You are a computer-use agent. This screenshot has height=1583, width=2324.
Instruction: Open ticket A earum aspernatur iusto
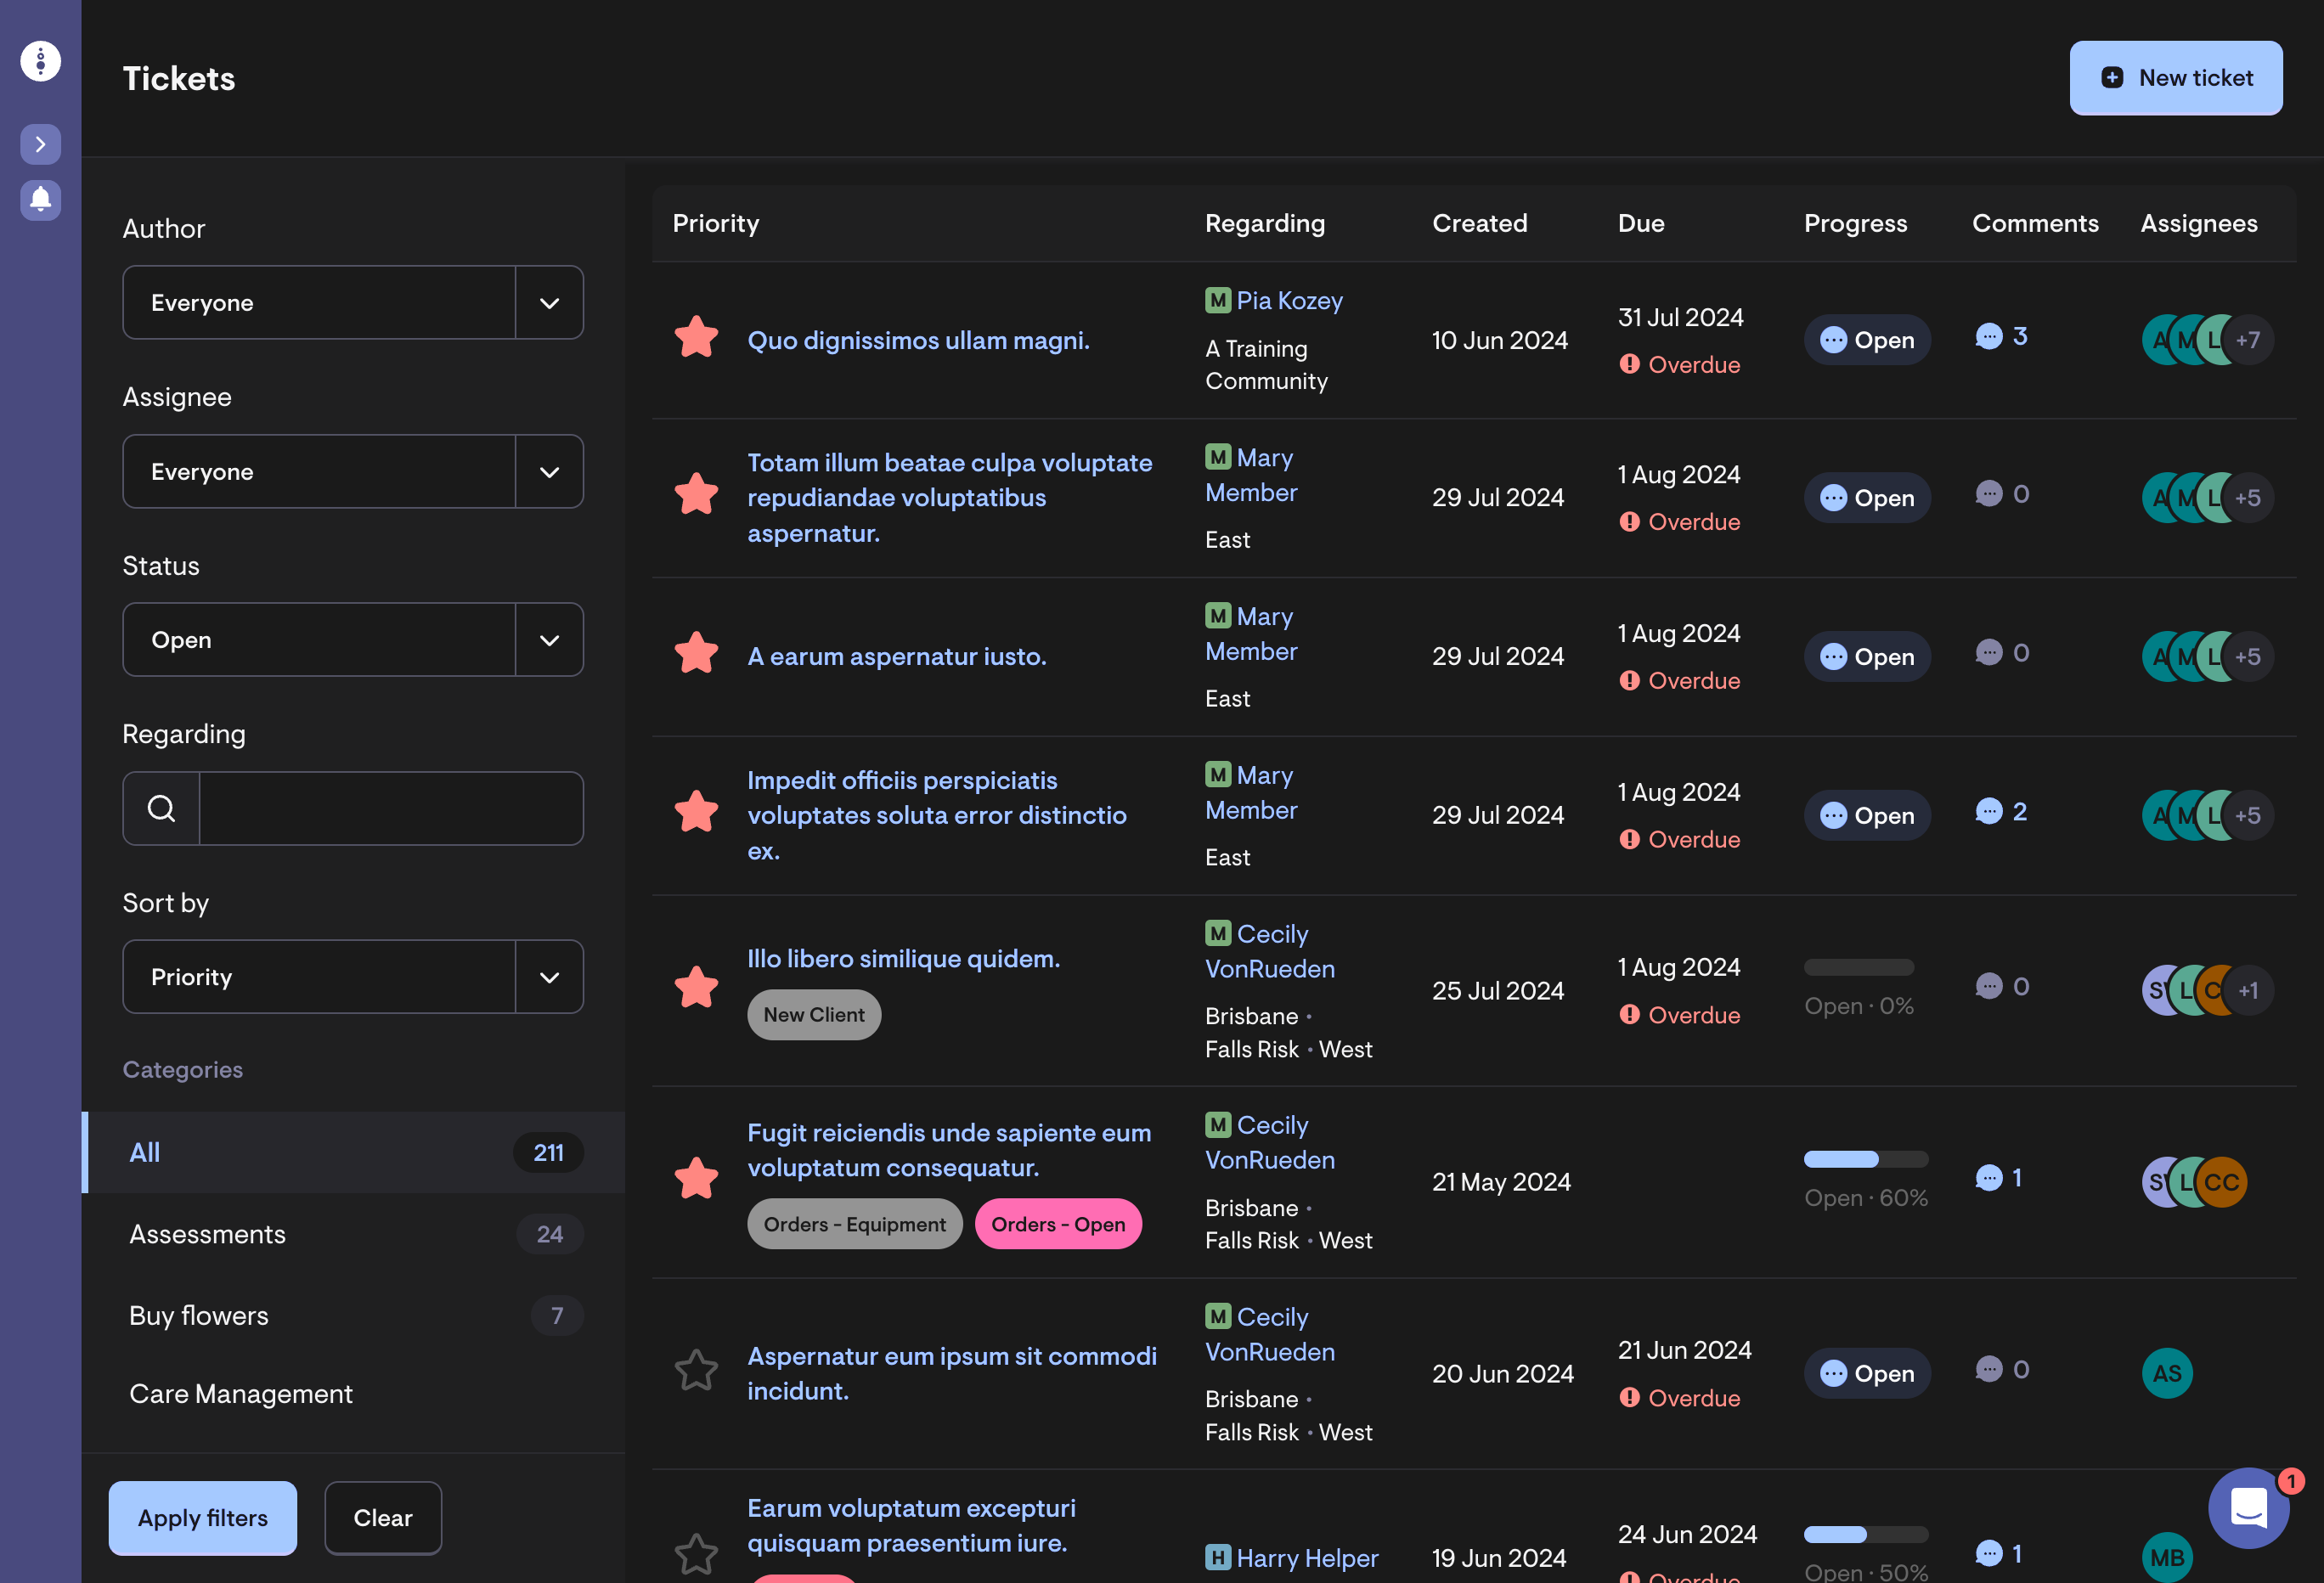(x=897, y=656)
